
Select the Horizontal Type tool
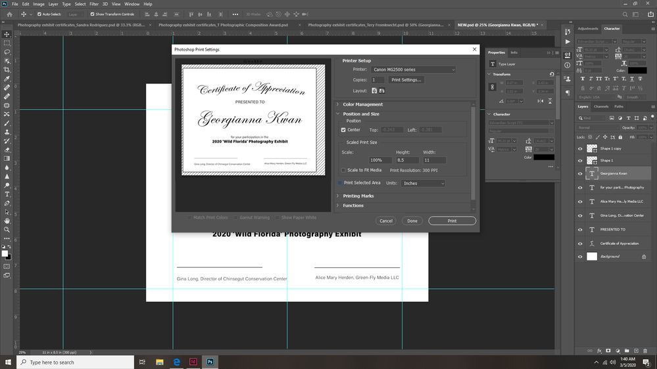[x=7, y=194]
